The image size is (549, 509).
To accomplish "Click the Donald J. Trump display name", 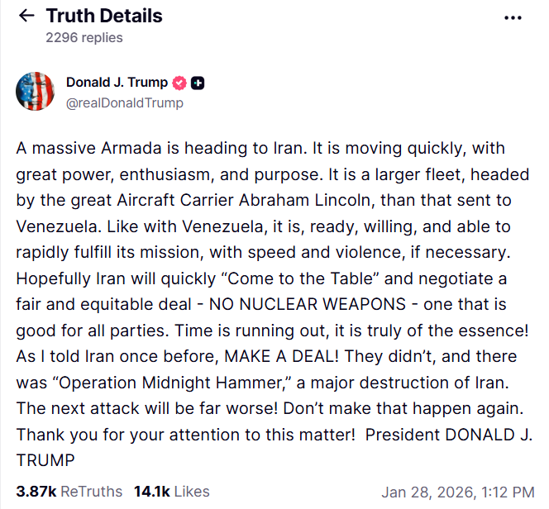I will [x=117, y=83].
